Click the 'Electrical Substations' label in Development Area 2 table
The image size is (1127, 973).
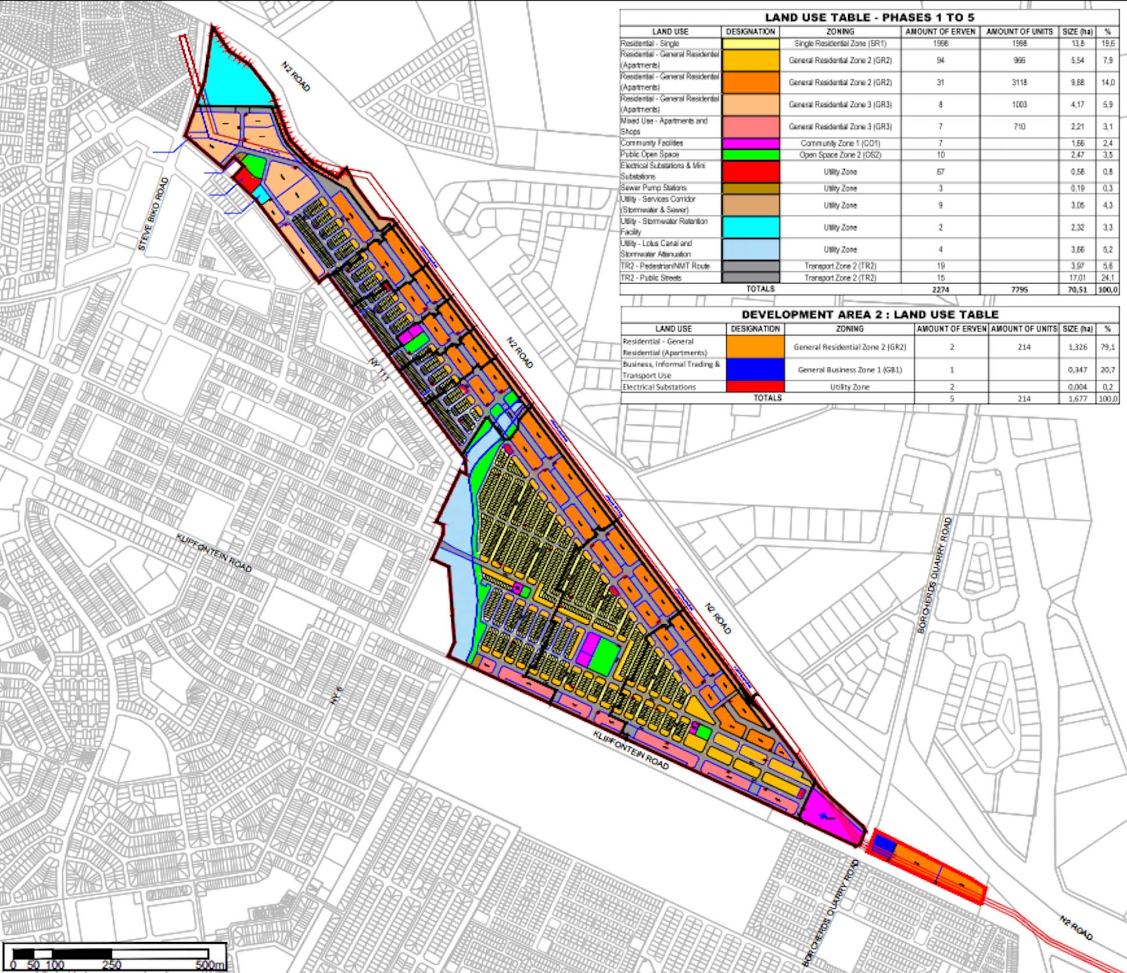pyautogui.click(x=659, y=387)
